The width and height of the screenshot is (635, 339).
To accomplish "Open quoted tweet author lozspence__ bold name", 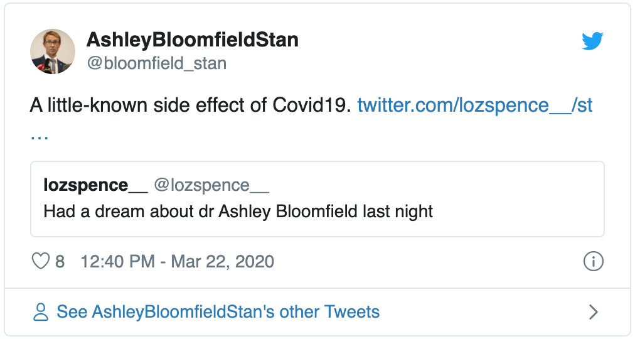I will (95, 185).
